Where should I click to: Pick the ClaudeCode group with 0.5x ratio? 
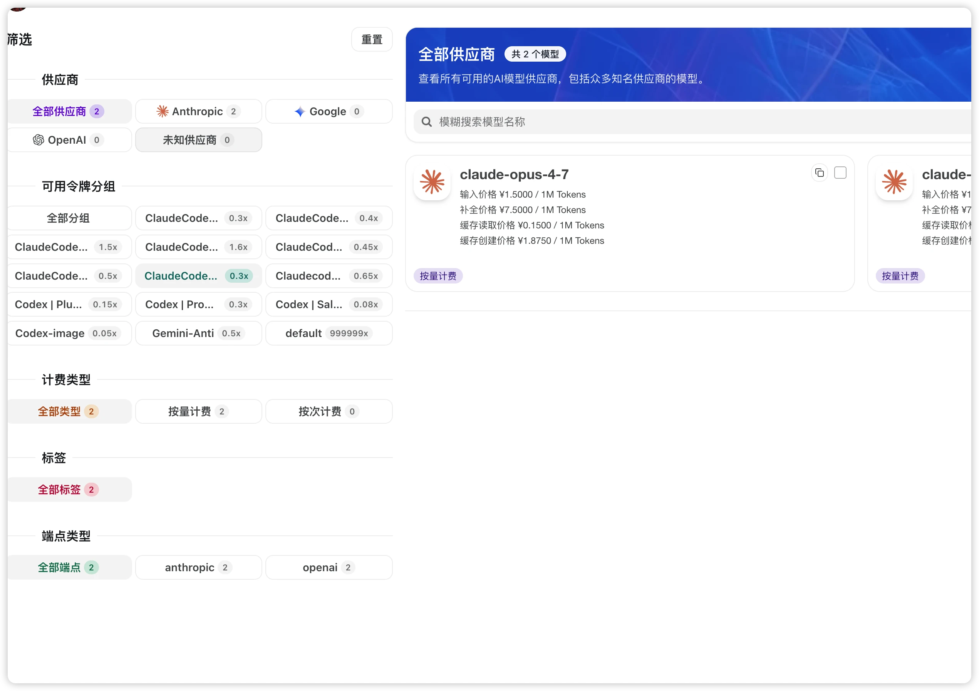(69, 276)
